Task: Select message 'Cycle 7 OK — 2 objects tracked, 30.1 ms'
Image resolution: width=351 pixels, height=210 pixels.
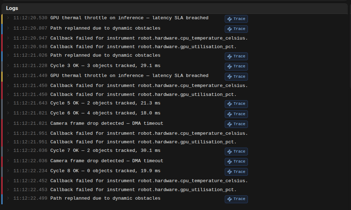Action: (105, 150)
